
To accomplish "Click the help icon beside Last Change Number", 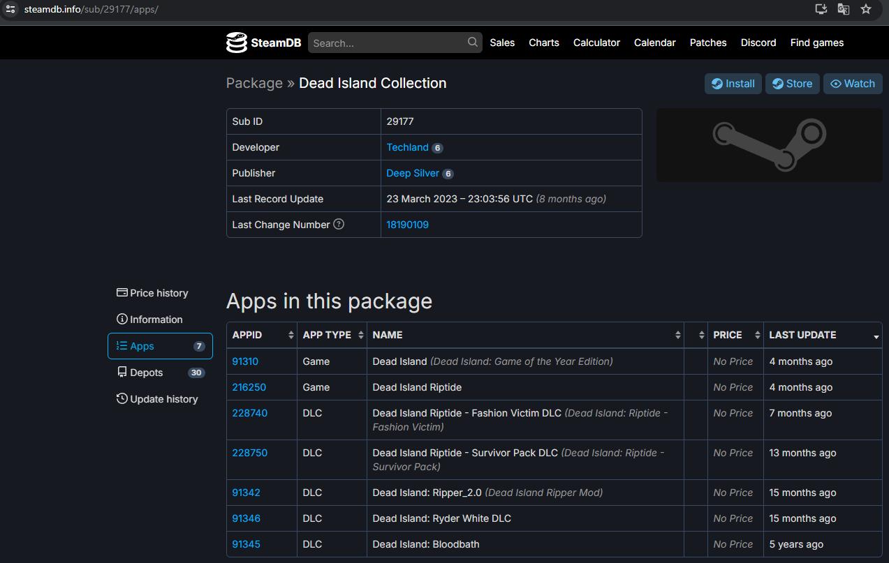I will pyautogui.click(x=339, y=224).
